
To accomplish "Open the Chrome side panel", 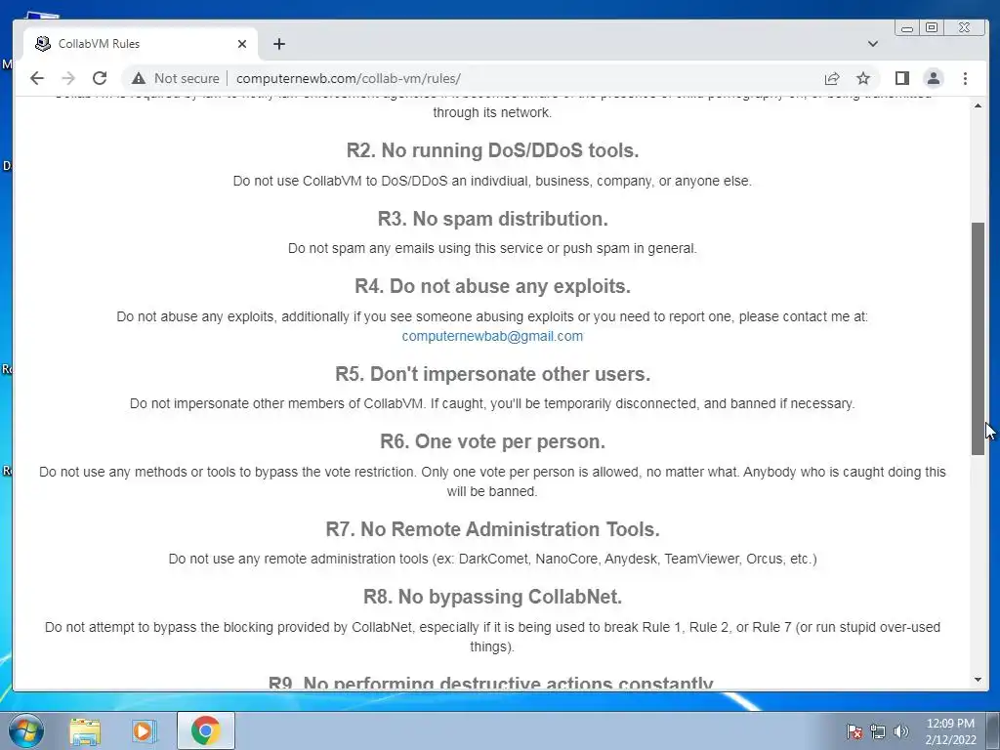I will 901,78.
